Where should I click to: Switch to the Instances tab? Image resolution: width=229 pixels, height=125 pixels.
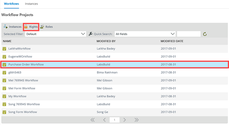point(31,4)
